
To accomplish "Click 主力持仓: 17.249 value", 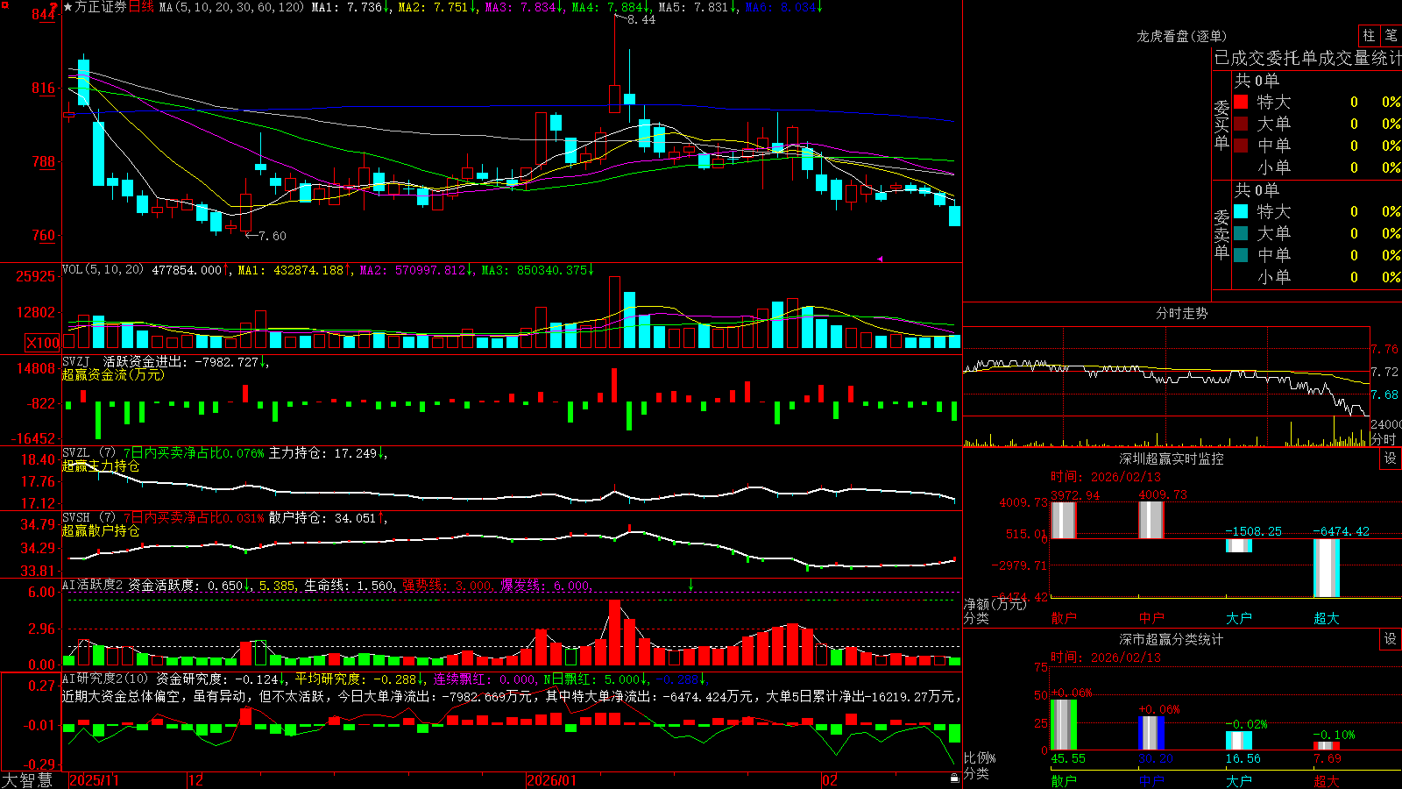I will [x=323, y=453].
